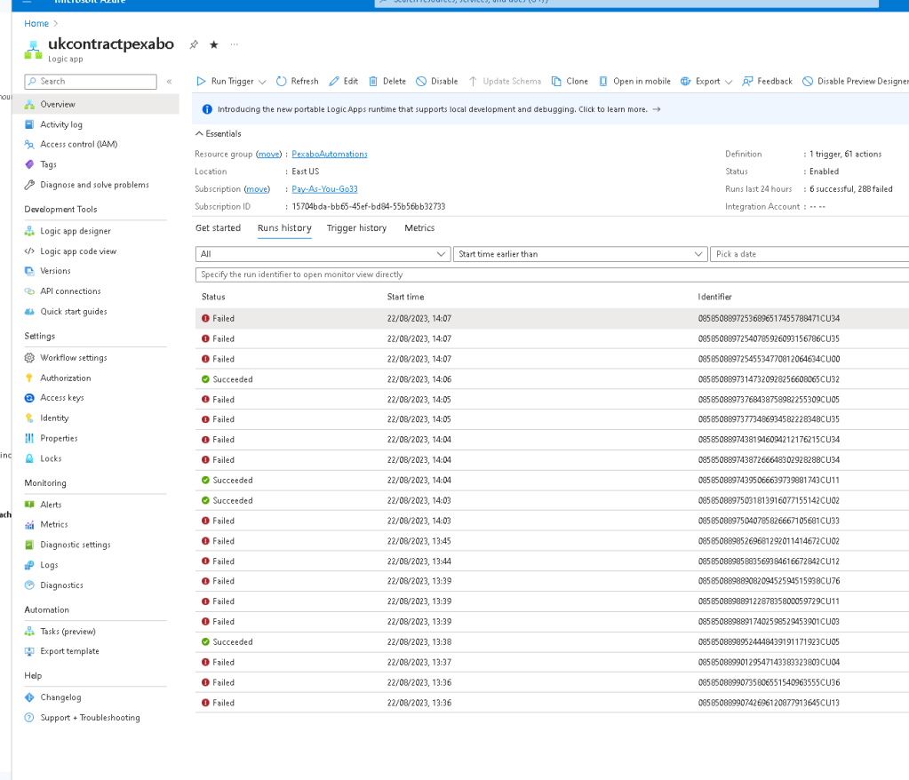Screen dimensions: 909x780
Task: Open Activity log
Action: 61,124
